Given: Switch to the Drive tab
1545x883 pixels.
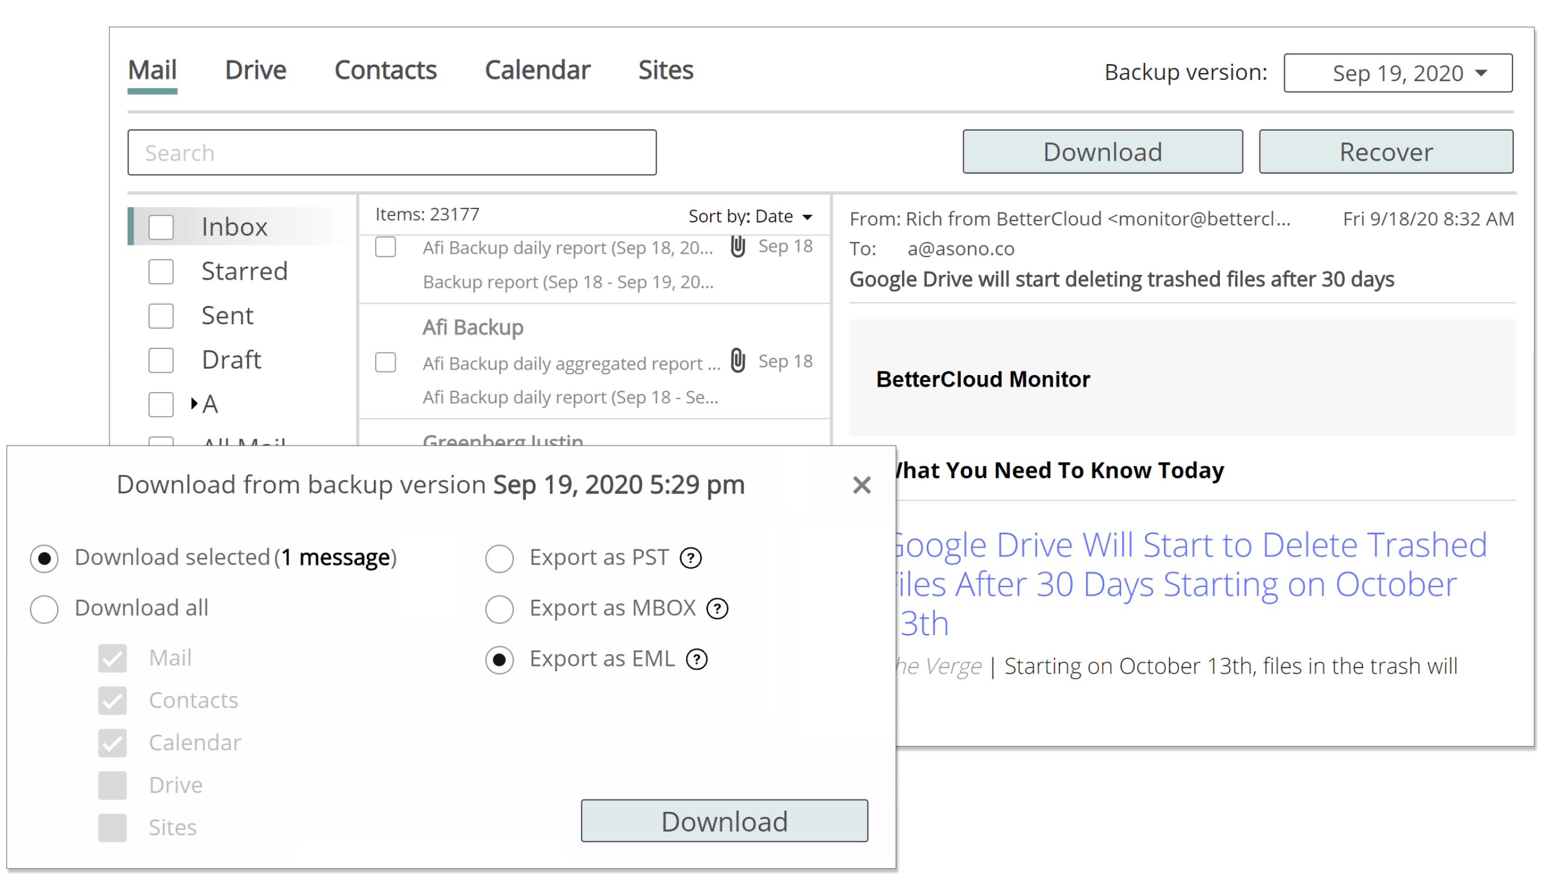Looking at the screenshot, I should pos(256,71).
